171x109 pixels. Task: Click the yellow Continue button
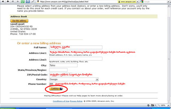56,89
